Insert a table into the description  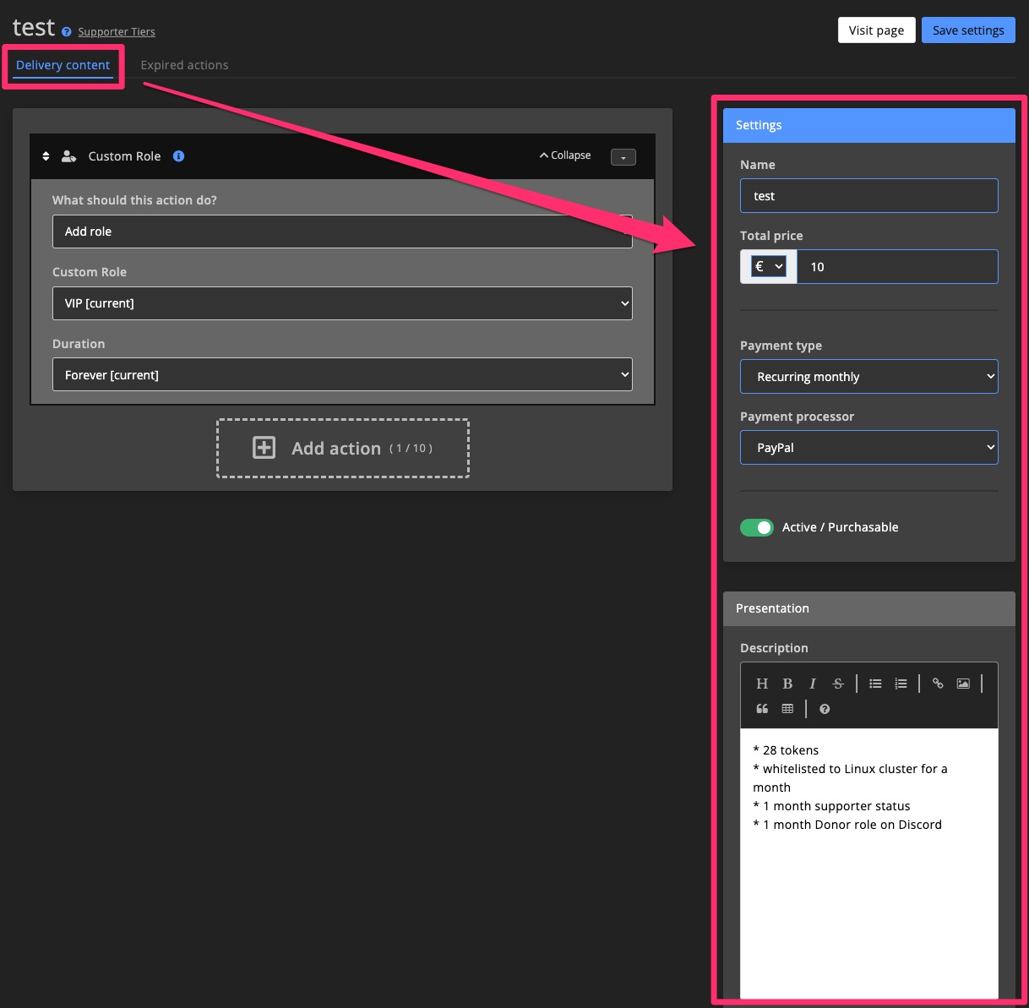click(x=787, y=709)
